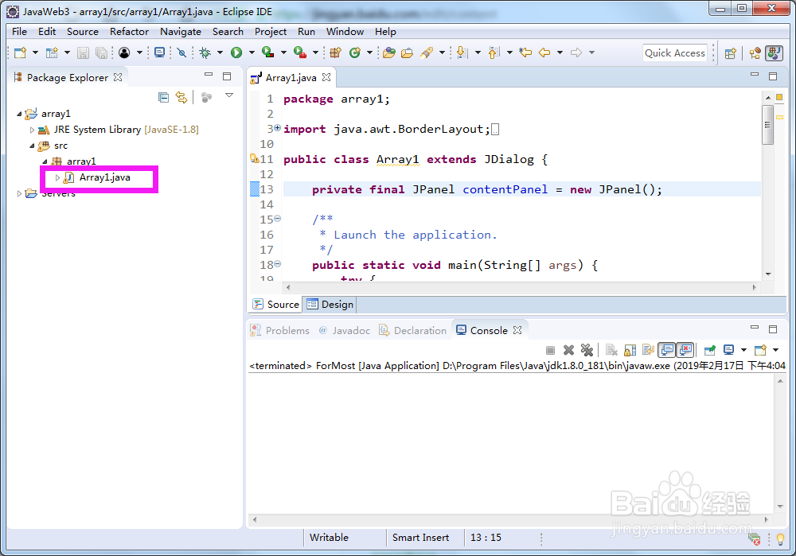
Task: Click the Open Task folder icon
Action: coord(407,52)
